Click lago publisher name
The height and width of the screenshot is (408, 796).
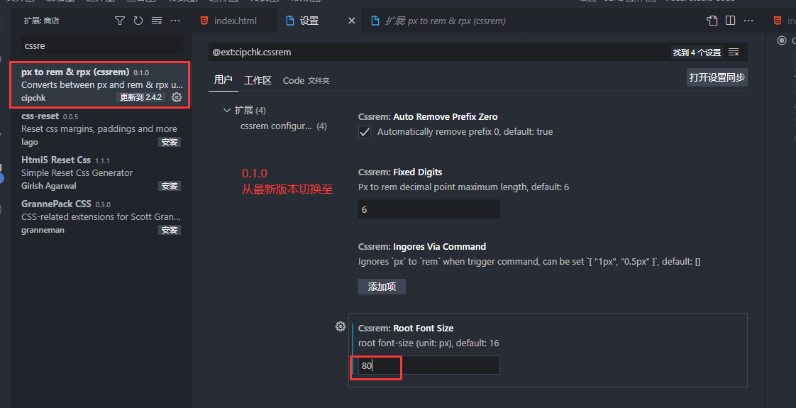(30, 142)
